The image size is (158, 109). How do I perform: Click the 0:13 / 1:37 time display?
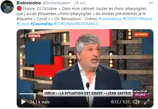click(x=120, y=102)
